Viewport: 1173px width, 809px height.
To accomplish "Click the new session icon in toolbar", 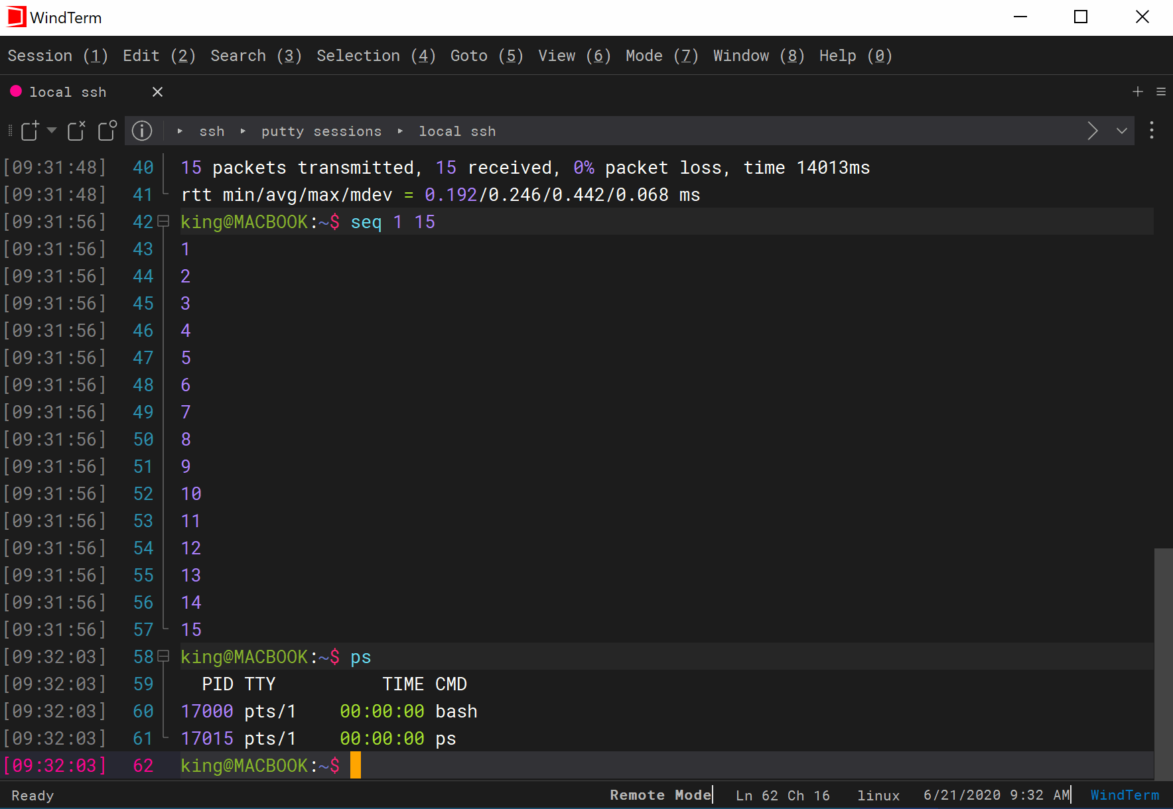I will pyautogui.click(x=29, y=131).
